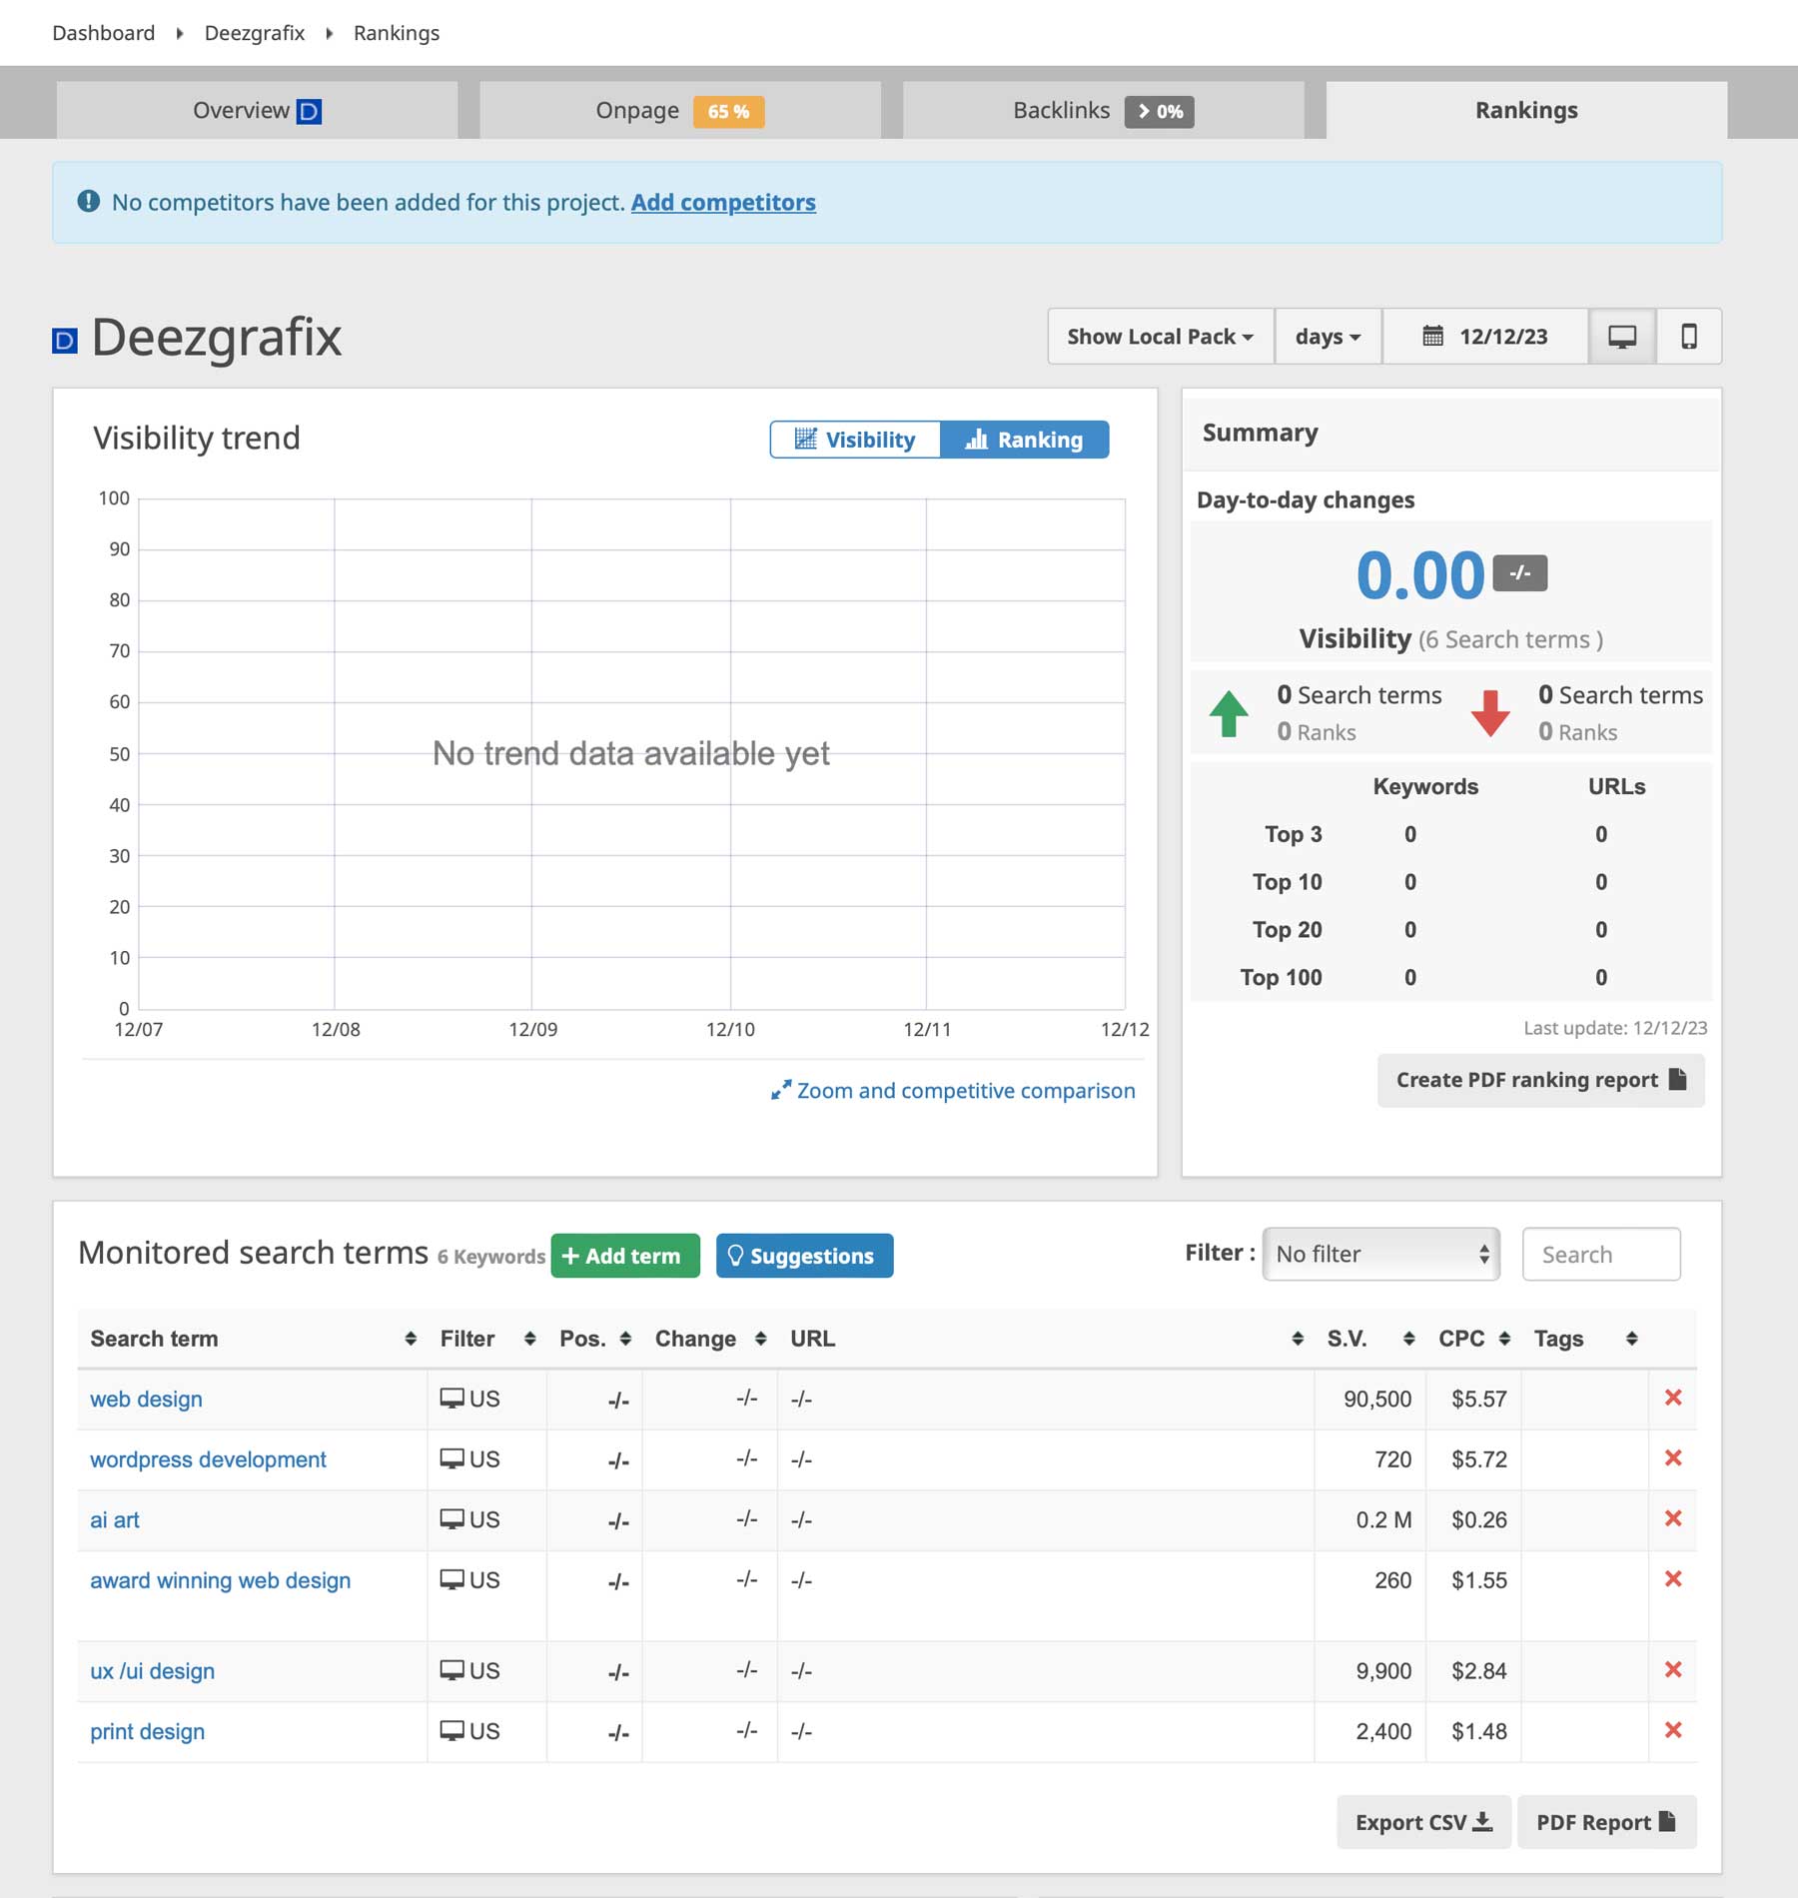Select the desktop device view
The image size is (1798, 1898).
(1620, 337)
